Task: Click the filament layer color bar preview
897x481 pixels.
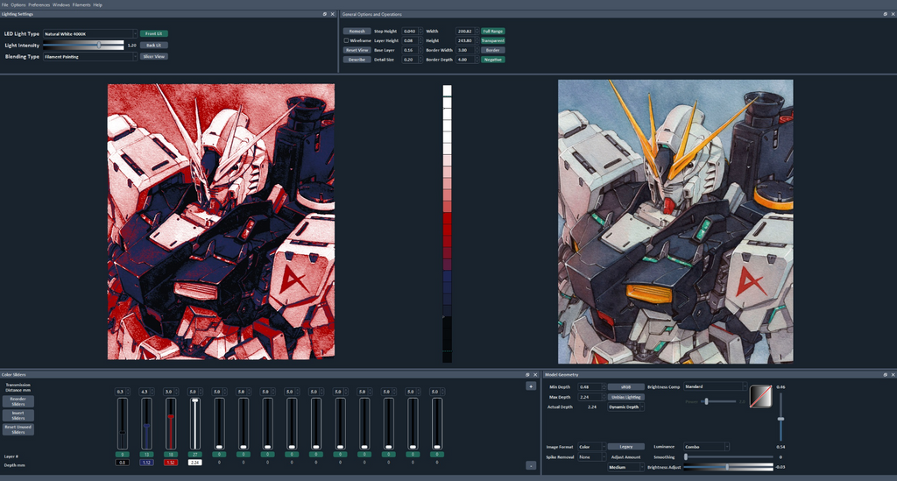Action: (447, 223)
